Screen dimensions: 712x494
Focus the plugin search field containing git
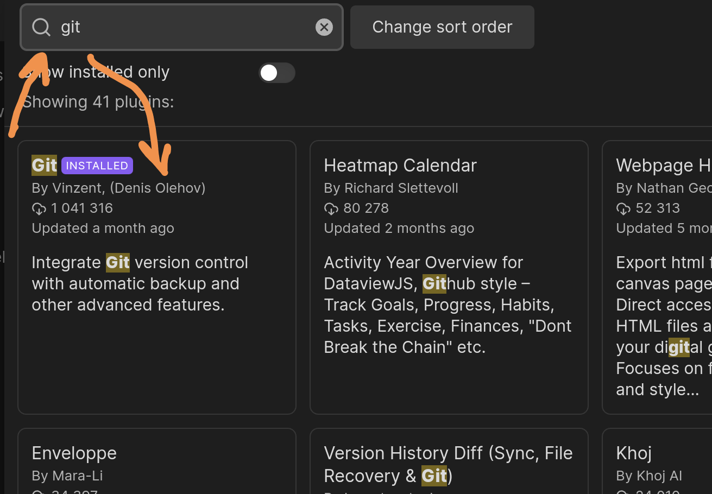pyautogui.click(x=185, y=27)
